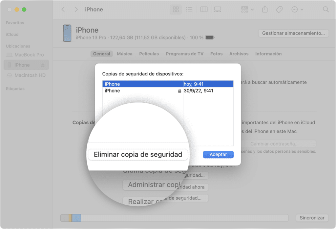Click the battery level indicator

tap(210, 38)
